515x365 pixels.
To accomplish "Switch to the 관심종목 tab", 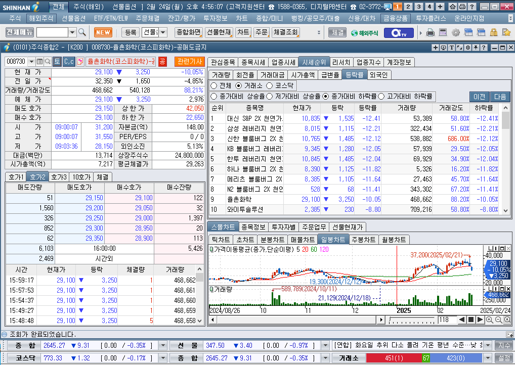I will pyautogui.click(x=223, y=62).
